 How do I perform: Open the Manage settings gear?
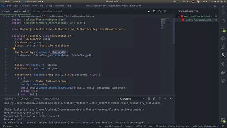(223, 120)
